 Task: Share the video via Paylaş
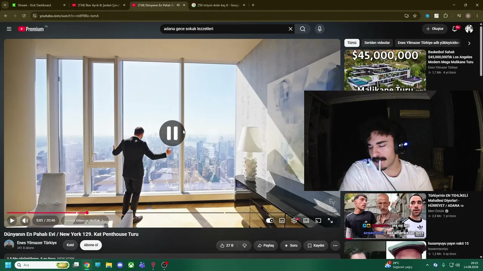(266, 245)
